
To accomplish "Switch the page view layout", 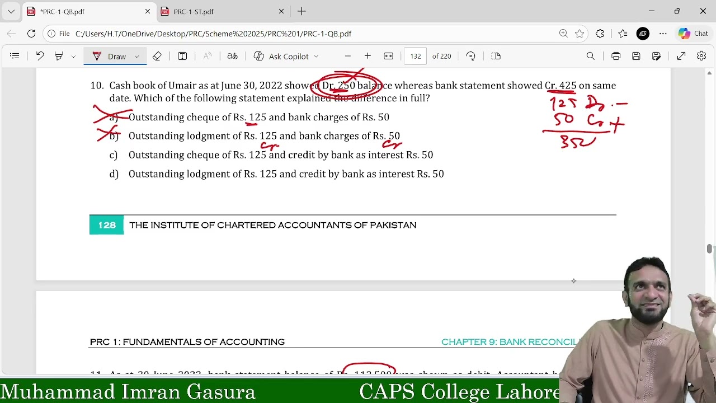I will (x=496, y=56).
